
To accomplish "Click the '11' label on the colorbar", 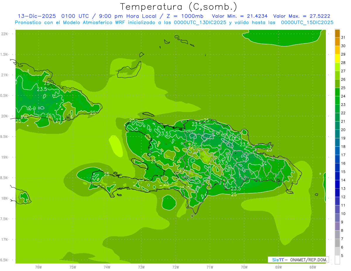I will [343, 206].
